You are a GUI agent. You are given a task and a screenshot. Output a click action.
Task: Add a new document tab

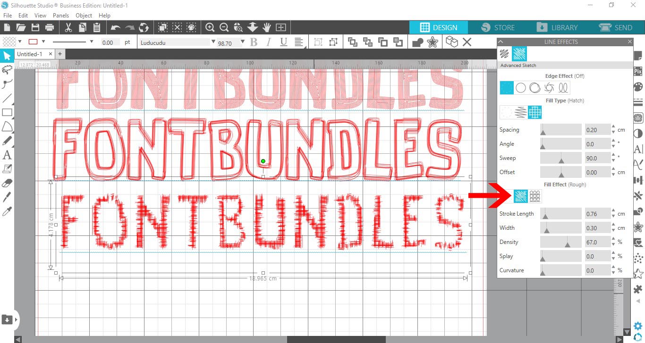pyautogui.click(x=60, y=54)
